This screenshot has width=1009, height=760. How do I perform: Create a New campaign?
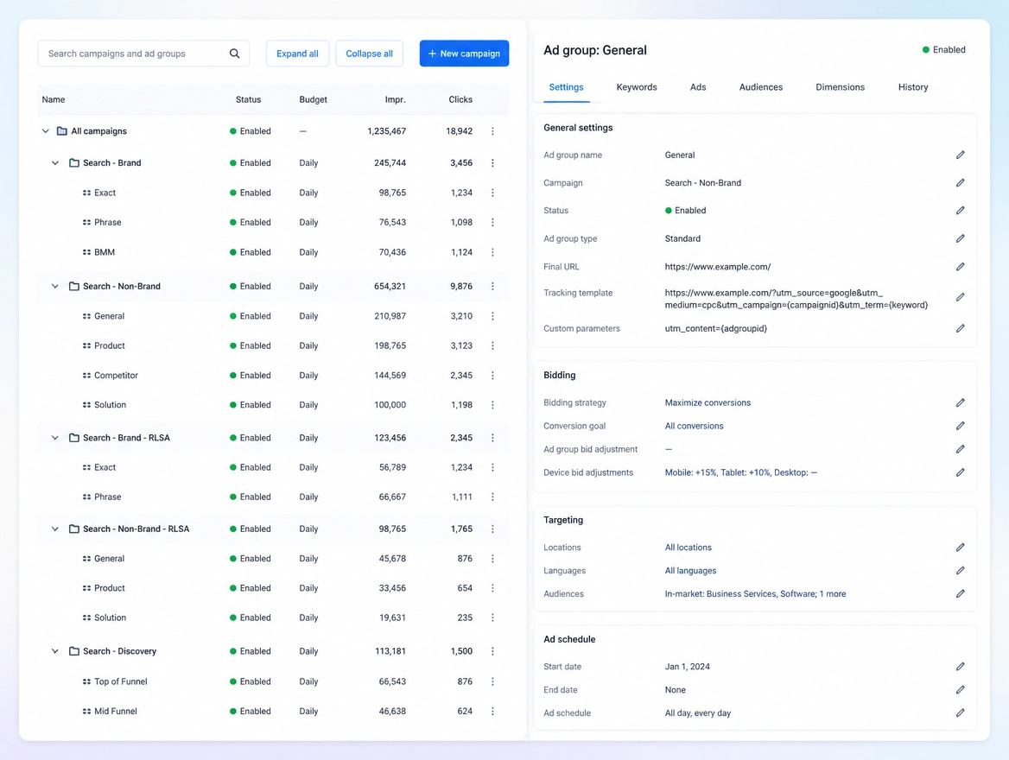464,54
